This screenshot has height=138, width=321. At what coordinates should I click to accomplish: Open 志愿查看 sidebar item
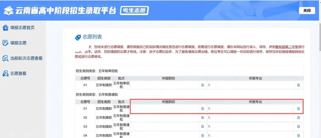18,73
